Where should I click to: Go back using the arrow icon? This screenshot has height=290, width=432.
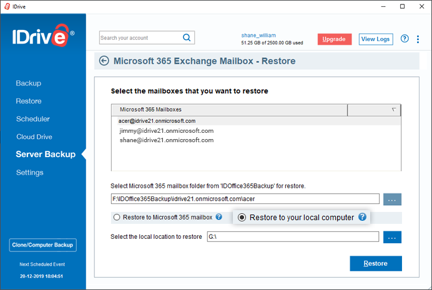coord(104,61)
